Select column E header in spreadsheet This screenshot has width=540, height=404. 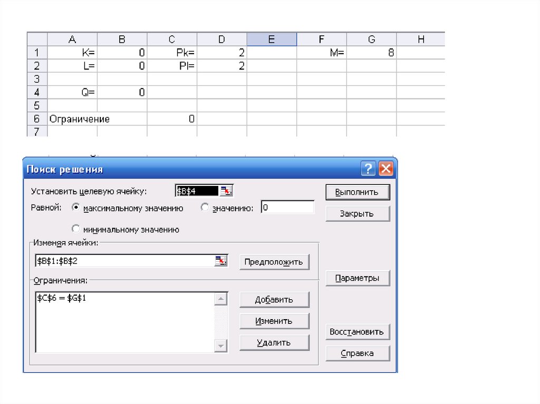pyautogui.click(x=272, y=39)
